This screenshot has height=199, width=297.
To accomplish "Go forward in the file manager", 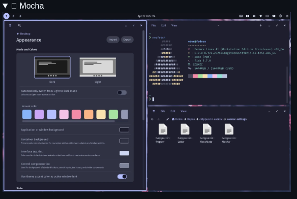I will [158, 119].
